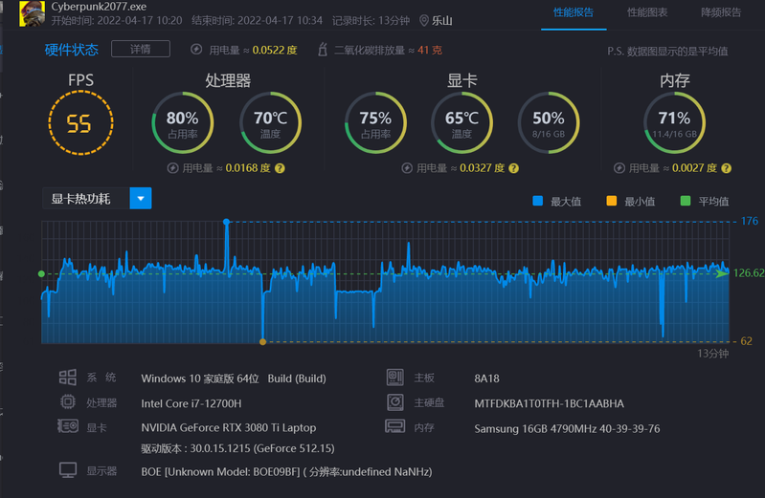
Task: Click the help icon after processor 0.0168 度
Action: [280, 168]
